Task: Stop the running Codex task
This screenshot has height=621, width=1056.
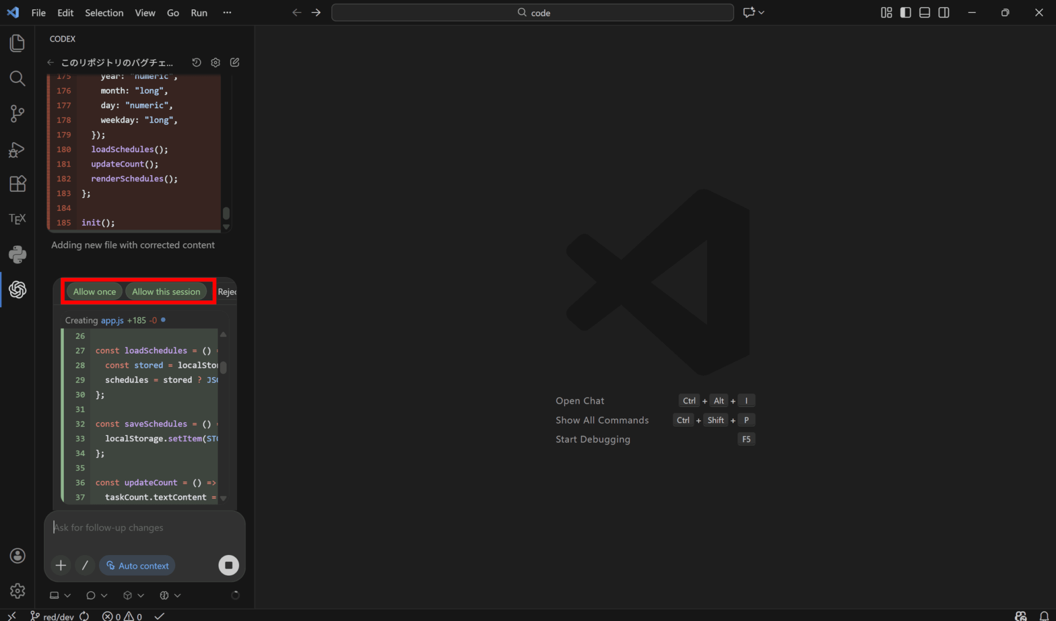Action: tap(228, 565)
